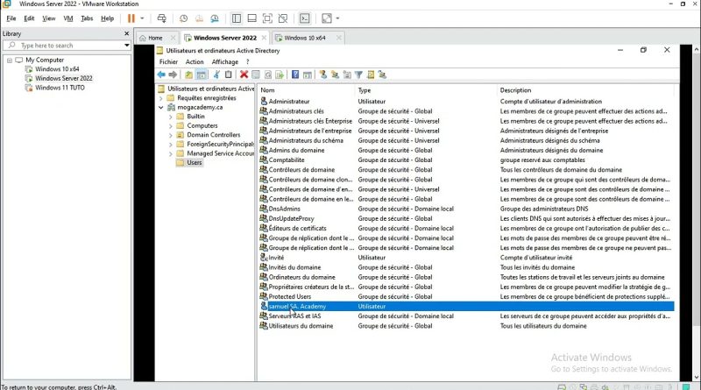Send Ctrl+Alt+Del to the virtual machine
This screenshot has height=390, width=701.
[x=162, y=18]
